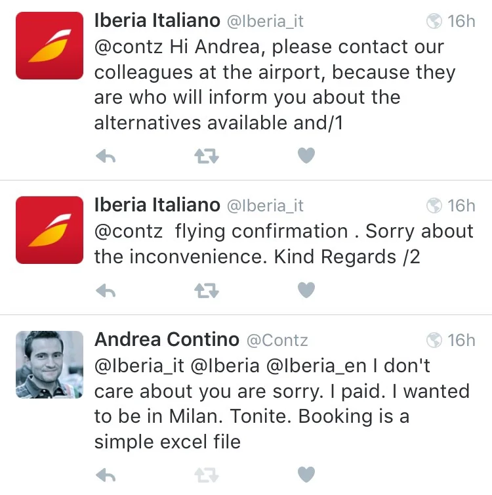This screenshot has width=492, height=495.
Task: Retweet the first Iberia Italiano tweet
Action: [207, 156]
